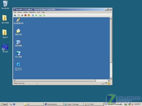Click the keyboard status icon in status bar
Image resolution: width=142 pixels, height=106 pixels.
[x=103, y=83]
